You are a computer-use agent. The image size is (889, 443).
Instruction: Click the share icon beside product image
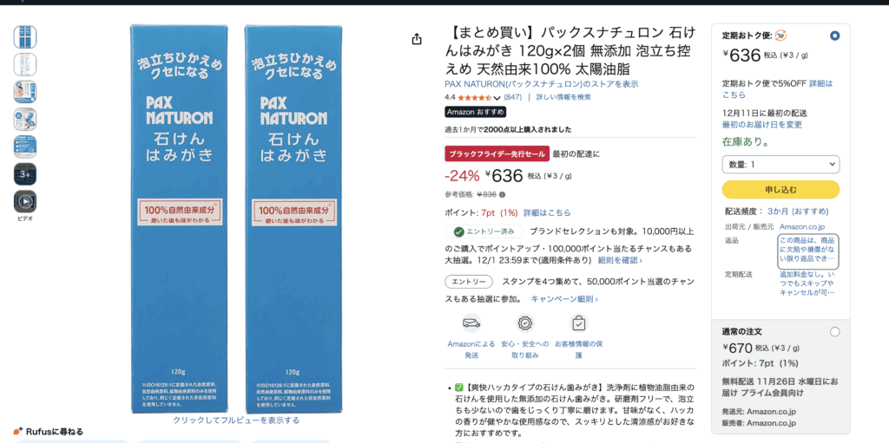point(417,39)
